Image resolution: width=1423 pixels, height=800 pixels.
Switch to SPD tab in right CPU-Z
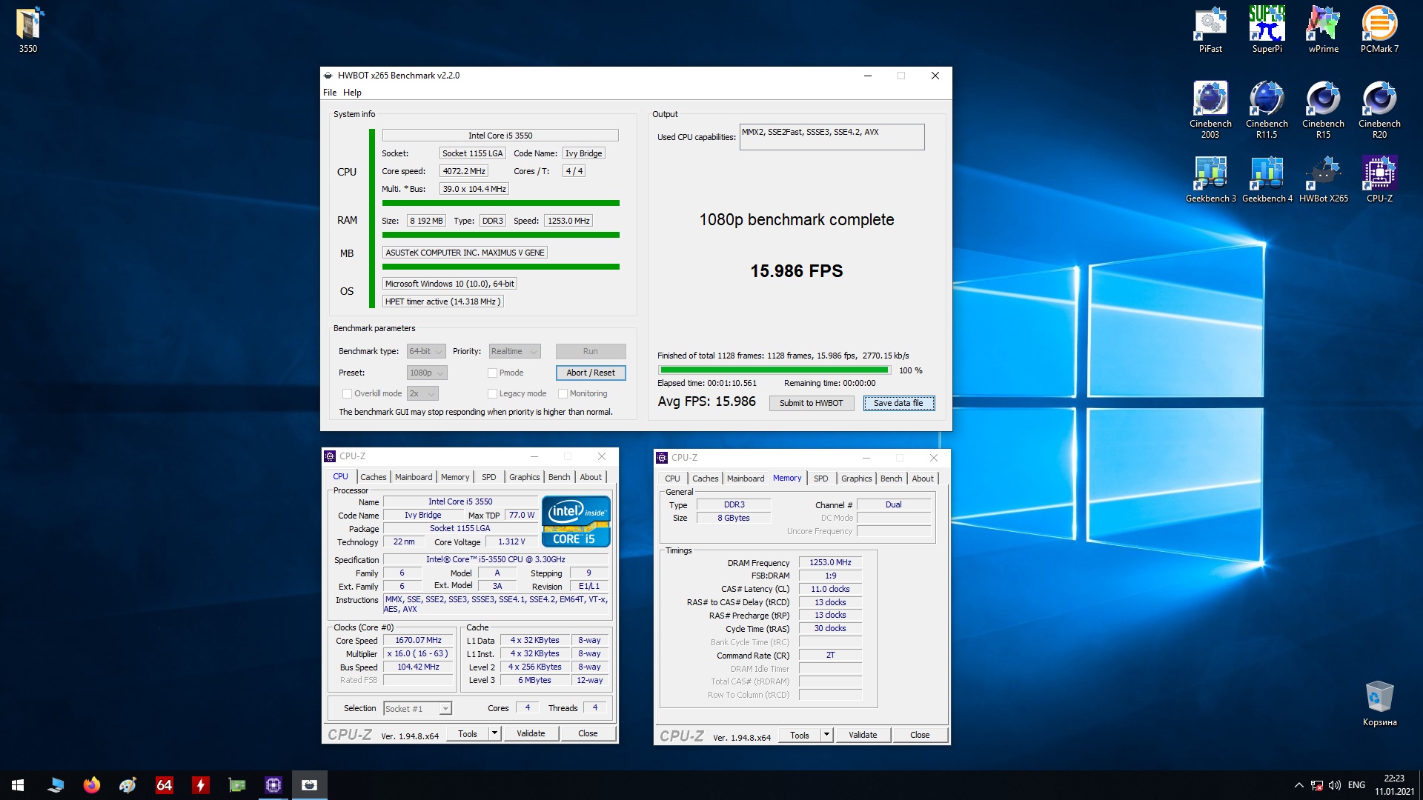click(x=821, y=479)
